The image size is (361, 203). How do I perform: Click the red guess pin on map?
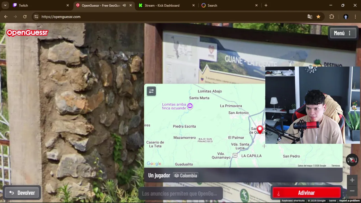click(260, 130)
